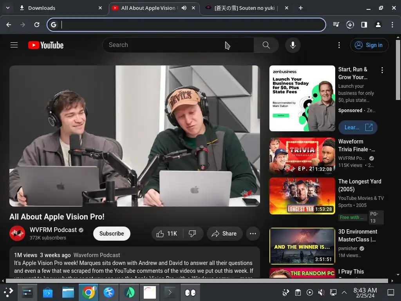401x301 pixels.
Task: Open zenbusiness ad thumbnail
Action: tap(302, 98)
